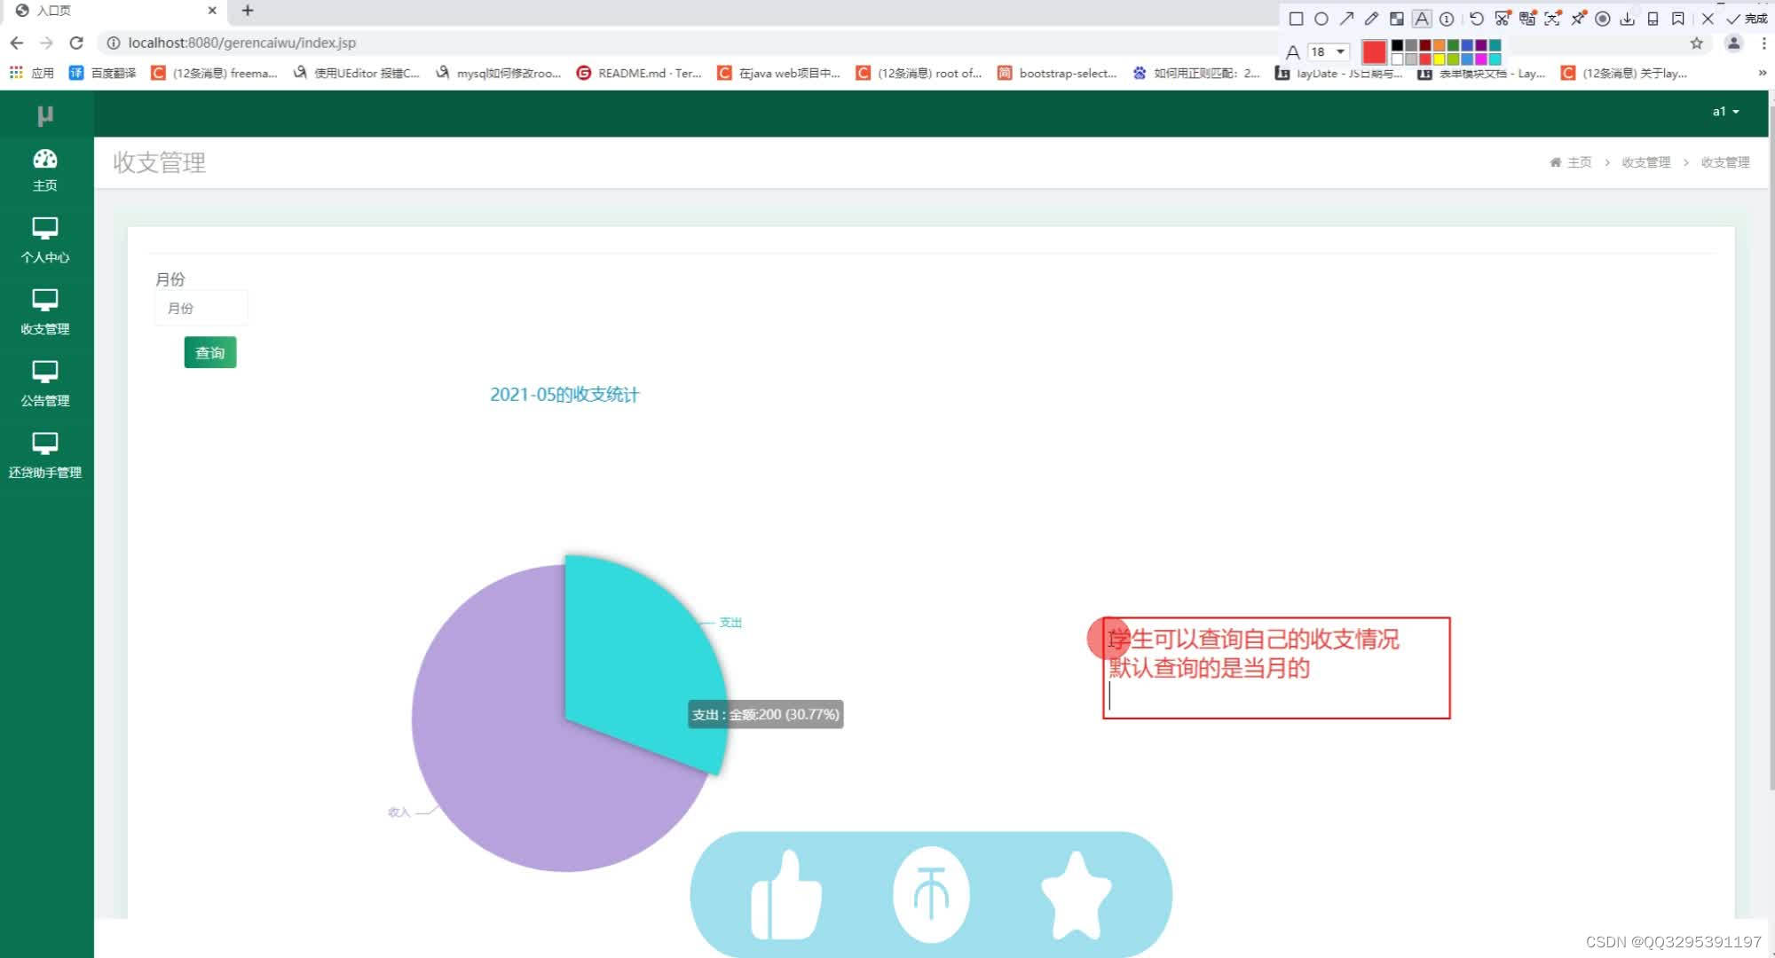Pick the yellow color swatch
This screenshot has width=1775, height=958.
pos(1439,59)
